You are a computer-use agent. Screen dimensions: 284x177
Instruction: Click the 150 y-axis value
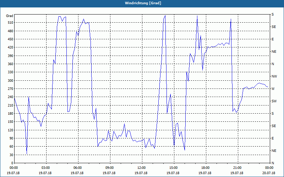(11, 122)
